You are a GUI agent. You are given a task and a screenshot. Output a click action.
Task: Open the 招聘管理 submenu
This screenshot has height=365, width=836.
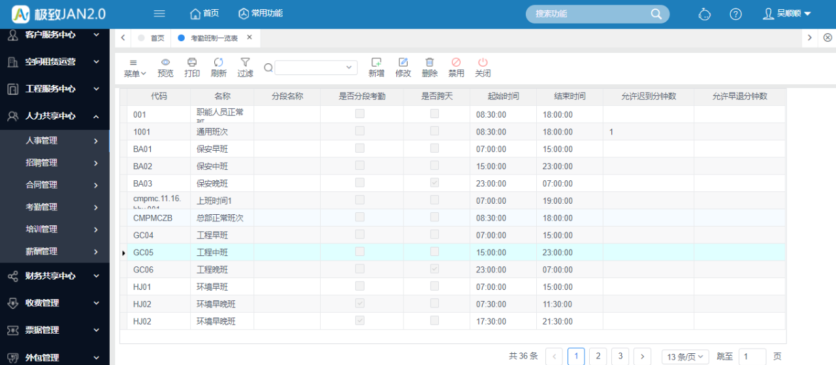[x=55, y=163]
